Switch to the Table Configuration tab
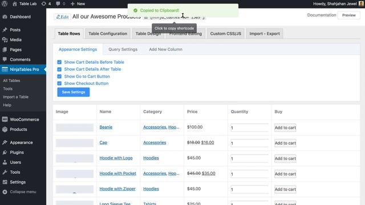The image size is (365, 205). point(108,34)
